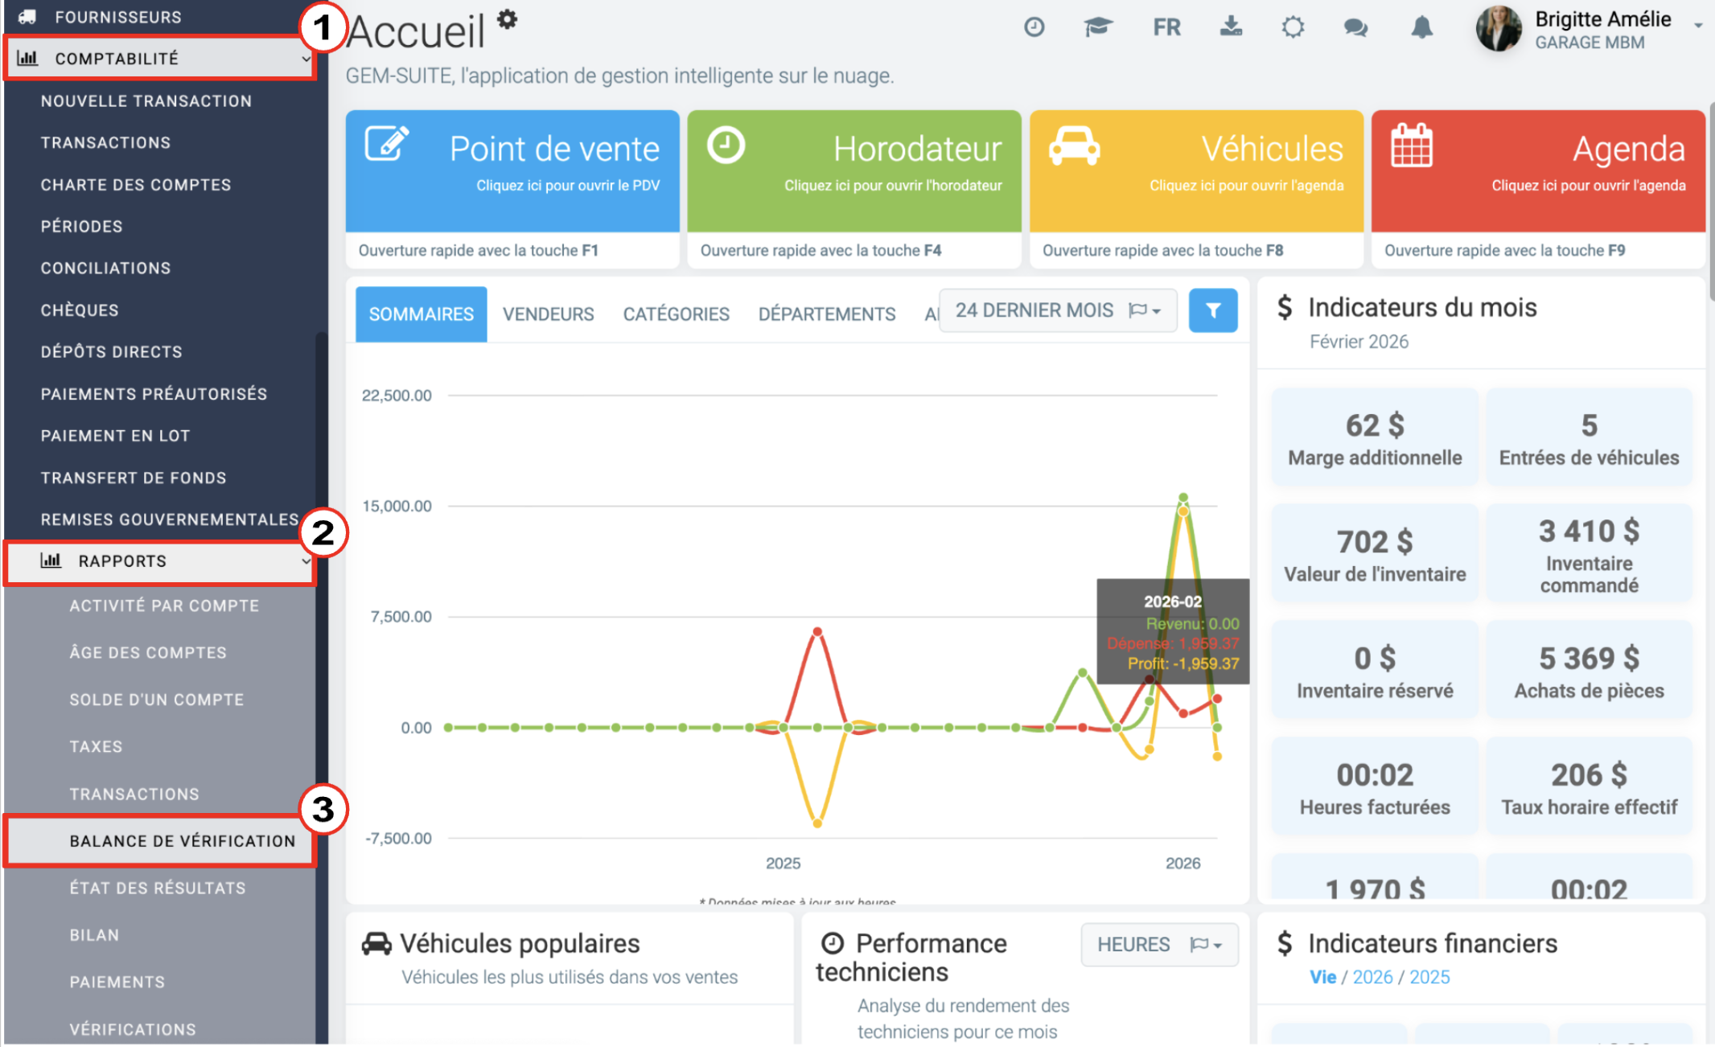The width and height of the screenshot is (1715, 1047).
Task: Click the download icon in header
Action: coord(1231,27)
